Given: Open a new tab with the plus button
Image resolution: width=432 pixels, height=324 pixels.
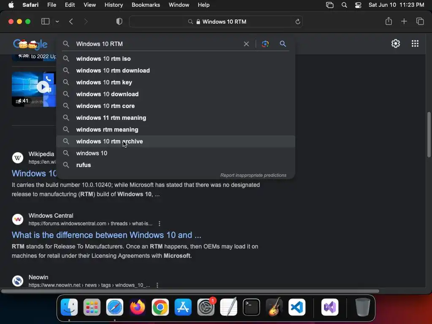Looking at the screenshot, I should pyautogui.click(x=404, y=21).
